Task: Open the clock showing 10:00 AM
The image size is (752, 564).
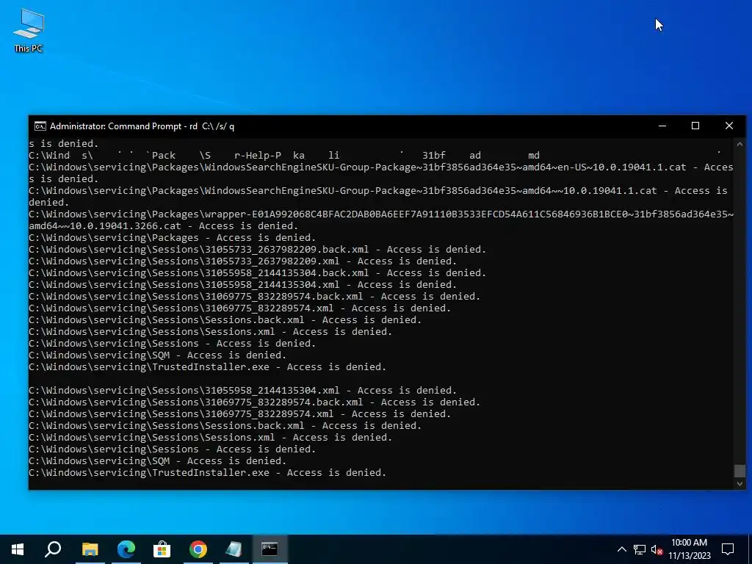Action: 689,549
